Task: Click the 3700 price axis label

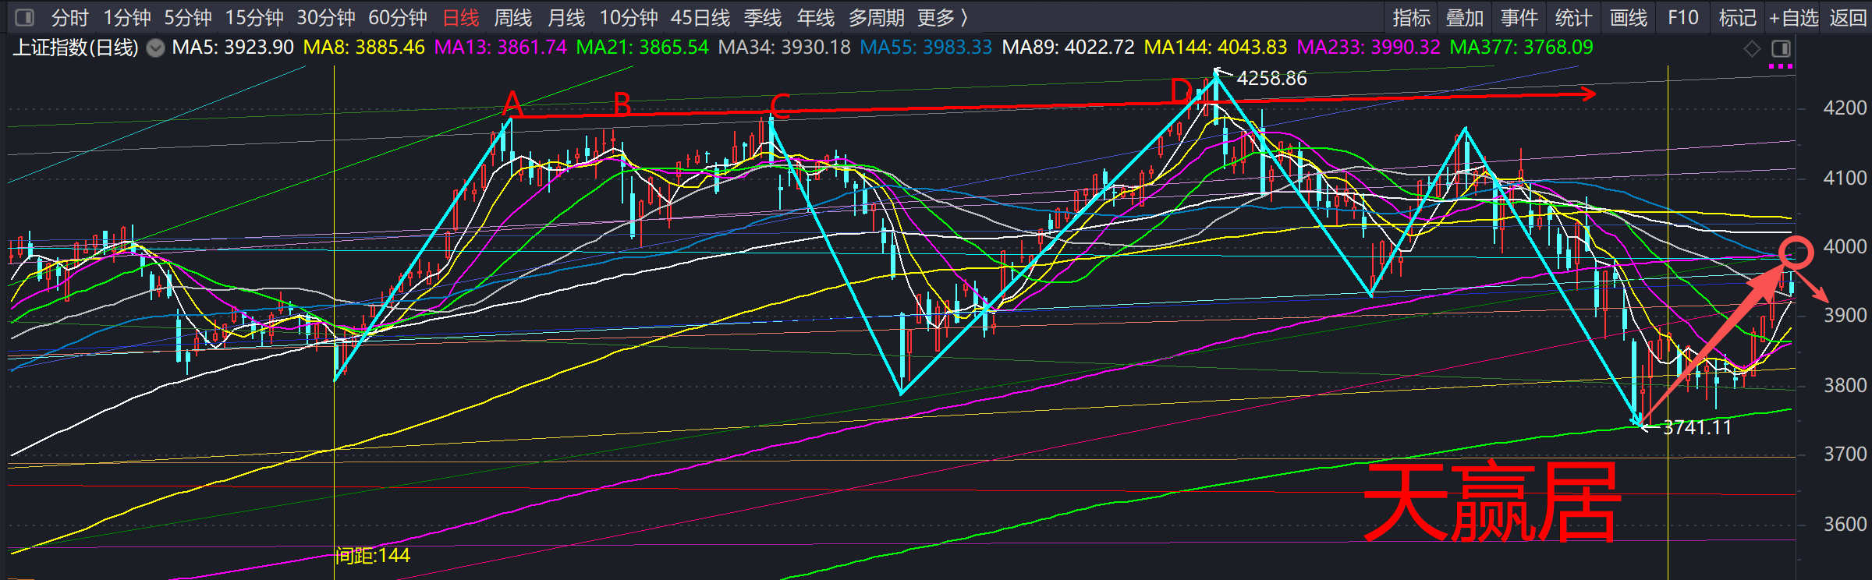Action: pyautogui.click(x=1845, y=454)
